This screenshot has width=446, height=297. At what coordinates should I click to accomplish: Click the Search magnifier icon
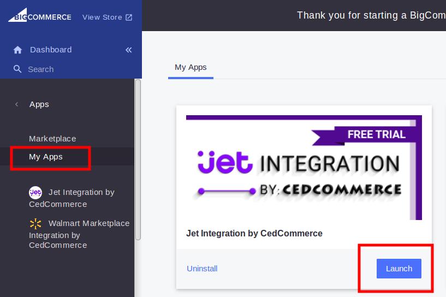click(17, 69)
